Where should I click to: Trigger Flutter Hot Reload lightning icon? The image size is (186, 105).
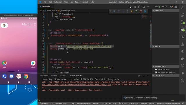coord(132,11)
